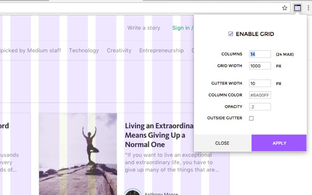Click the ENABLE GRID label text

tap(255, 34)
